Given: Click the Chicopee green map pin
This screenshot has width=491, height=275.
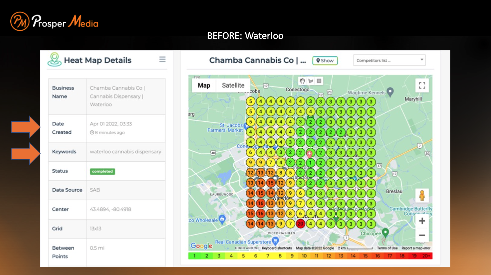Looking at the screenshot, I should (385, 232).
